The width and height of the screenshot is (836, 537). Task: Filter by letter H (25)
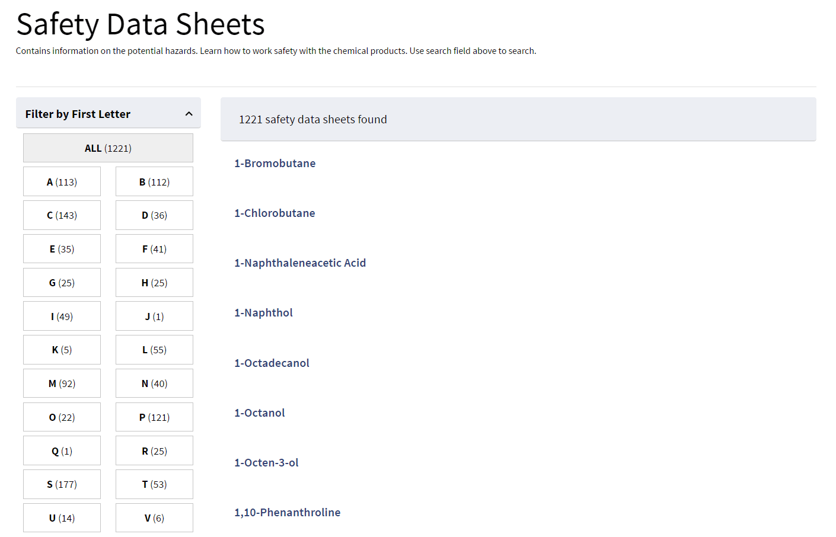[x=154, y=283]
